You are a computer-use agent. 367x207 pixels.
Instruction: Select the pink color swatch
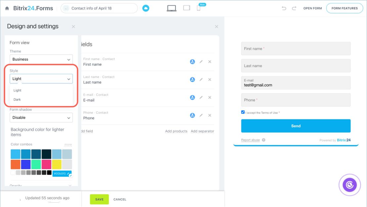46,164
